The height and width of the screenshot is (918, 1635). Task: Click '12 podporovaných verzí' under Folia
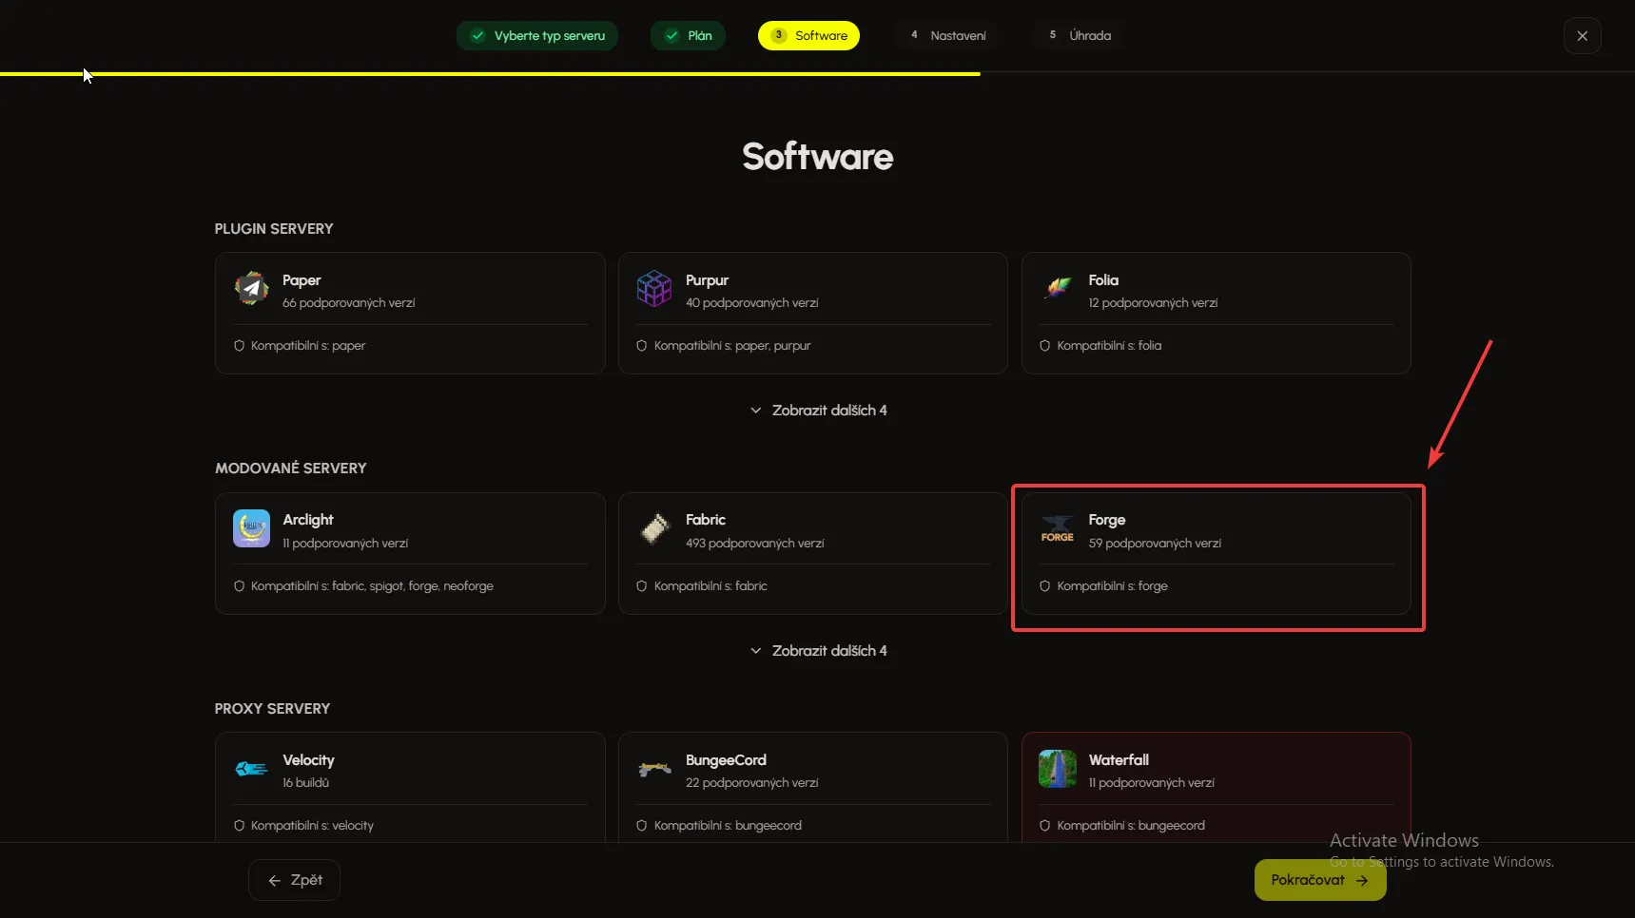coord(1153,303)
